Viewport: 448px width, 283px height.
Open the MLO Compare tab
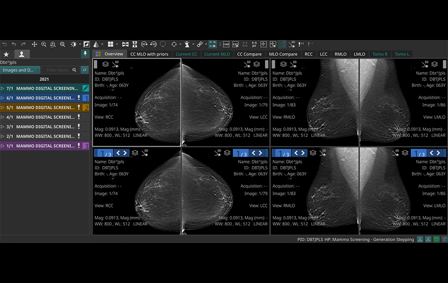click(283, 54)
